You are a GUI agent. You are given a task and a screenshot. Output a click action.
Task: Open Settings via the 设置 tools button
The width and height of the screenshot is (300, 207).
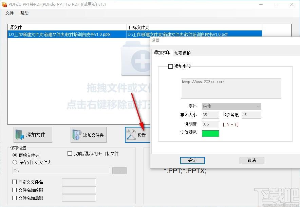coord(137,135)
